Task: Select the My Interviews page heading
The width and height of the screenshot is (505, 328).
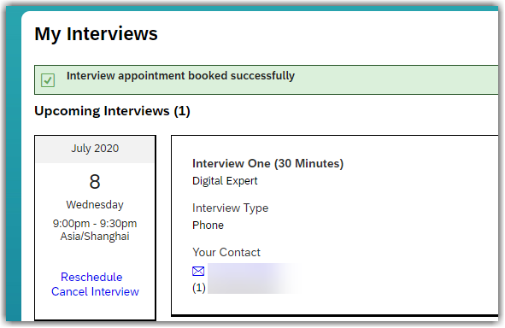Action: (96, 34)
